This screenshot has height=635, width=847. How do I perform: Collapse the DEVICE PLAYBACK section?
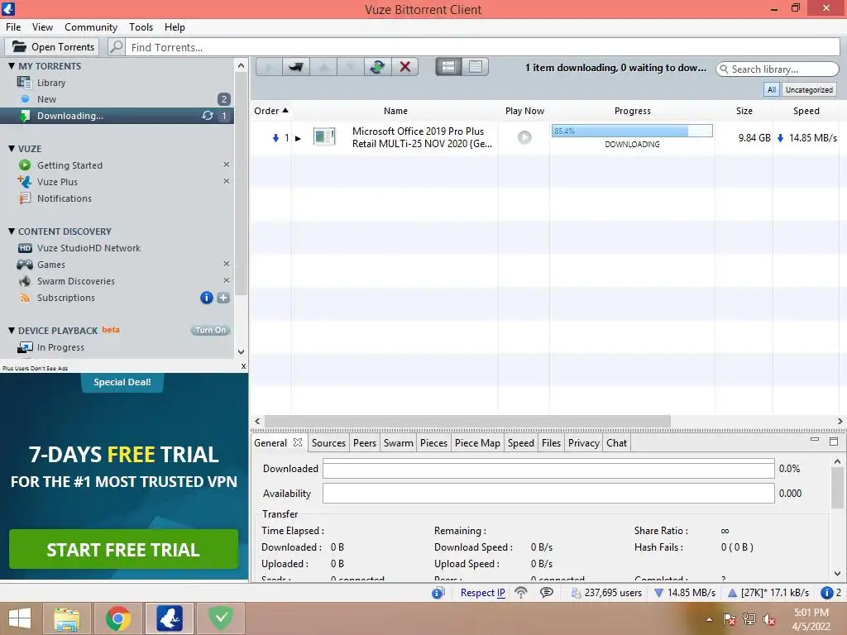click(x=12, y=331)
